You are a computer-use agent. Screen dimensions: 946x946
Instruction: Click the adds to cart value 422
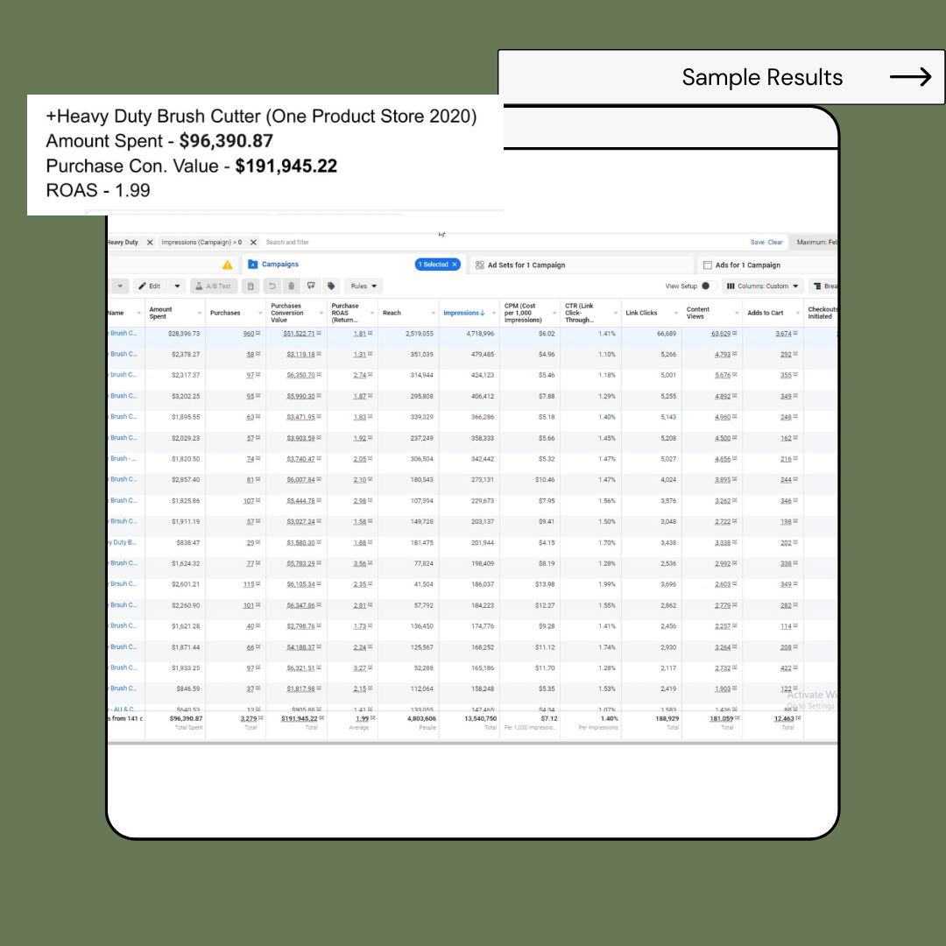[786, 667]
